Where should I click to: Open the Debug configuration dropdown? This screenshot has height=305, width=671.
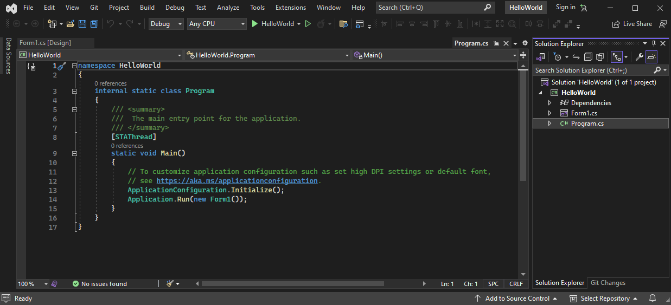click(166, 24)
